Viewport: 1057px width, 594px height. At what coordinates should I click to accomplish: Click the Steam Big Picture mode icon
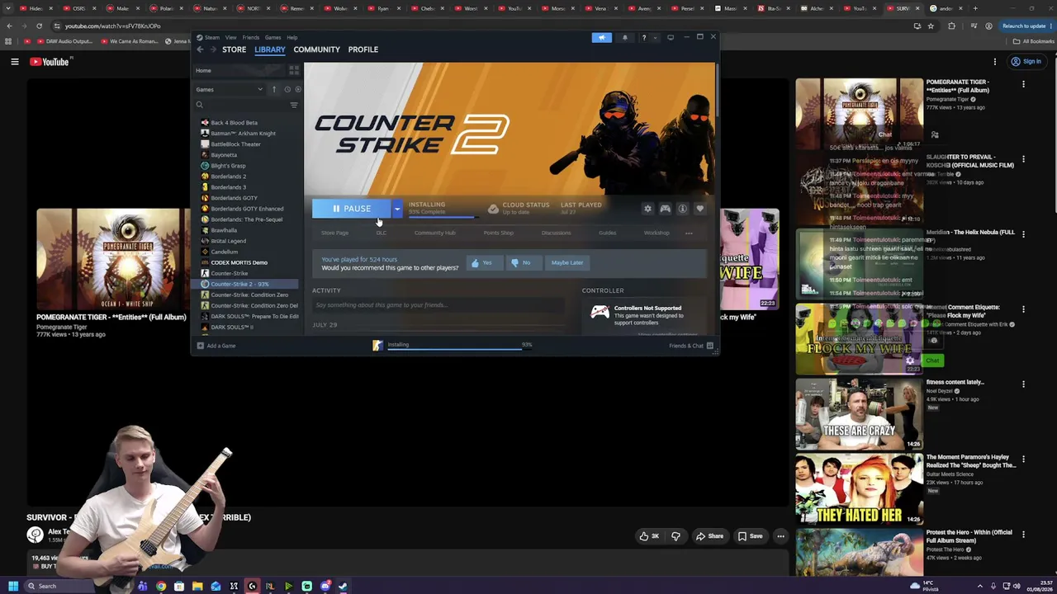670,37
